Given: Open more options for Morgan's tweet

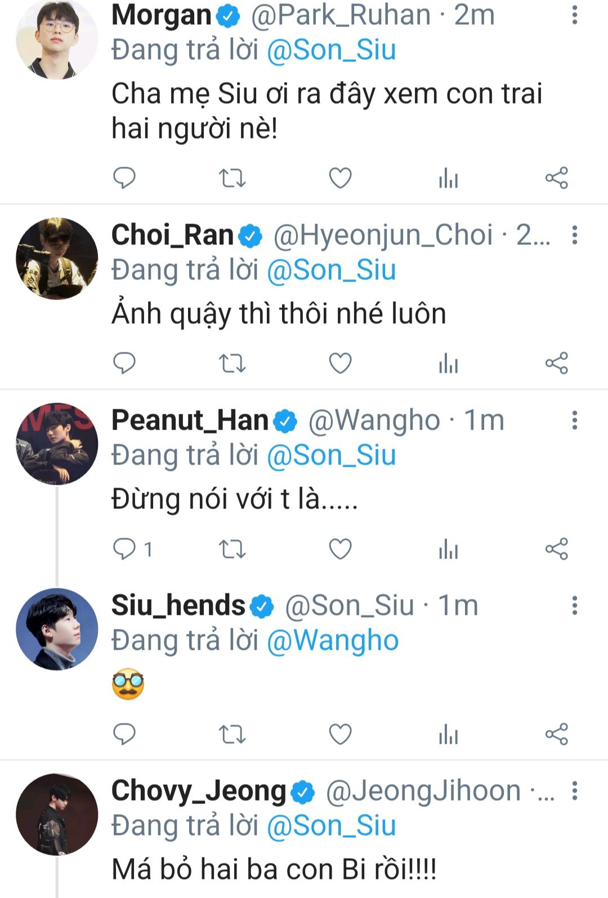Looking at the screenshot, I should 574,15.
